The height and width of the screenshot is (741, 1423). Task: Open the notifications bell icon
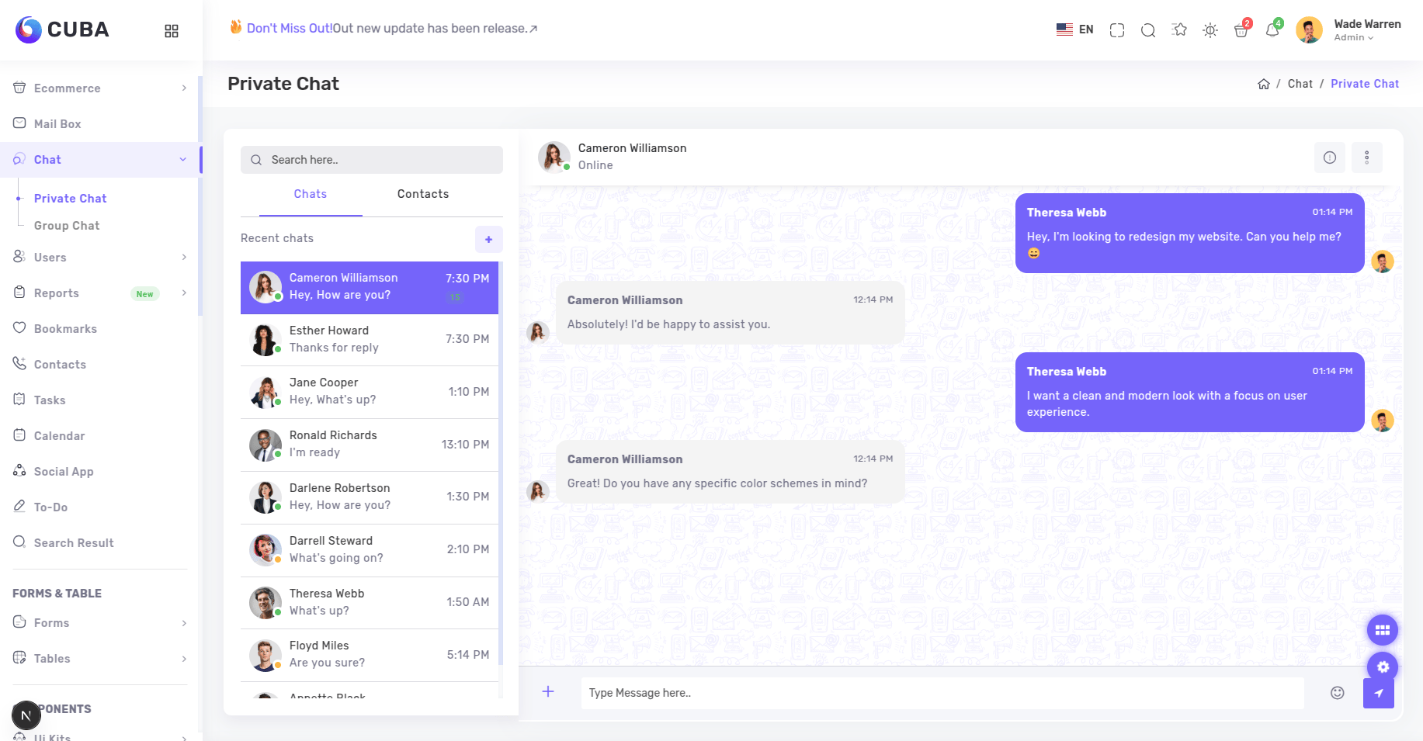(x=1272, y=30)
